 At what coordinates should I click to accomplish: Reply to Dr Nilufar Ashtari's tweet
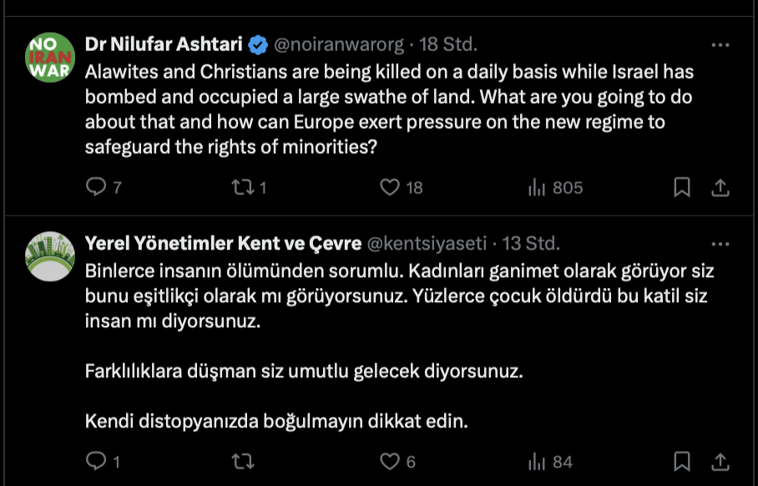(x=97, y=188)
